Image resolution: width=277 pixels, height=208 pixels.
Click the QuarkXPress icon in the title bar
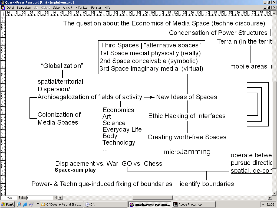(2, 2)
